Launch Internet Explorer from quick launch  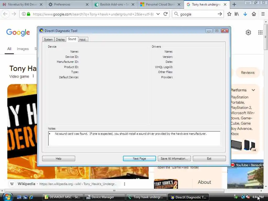tap(31, 197)
